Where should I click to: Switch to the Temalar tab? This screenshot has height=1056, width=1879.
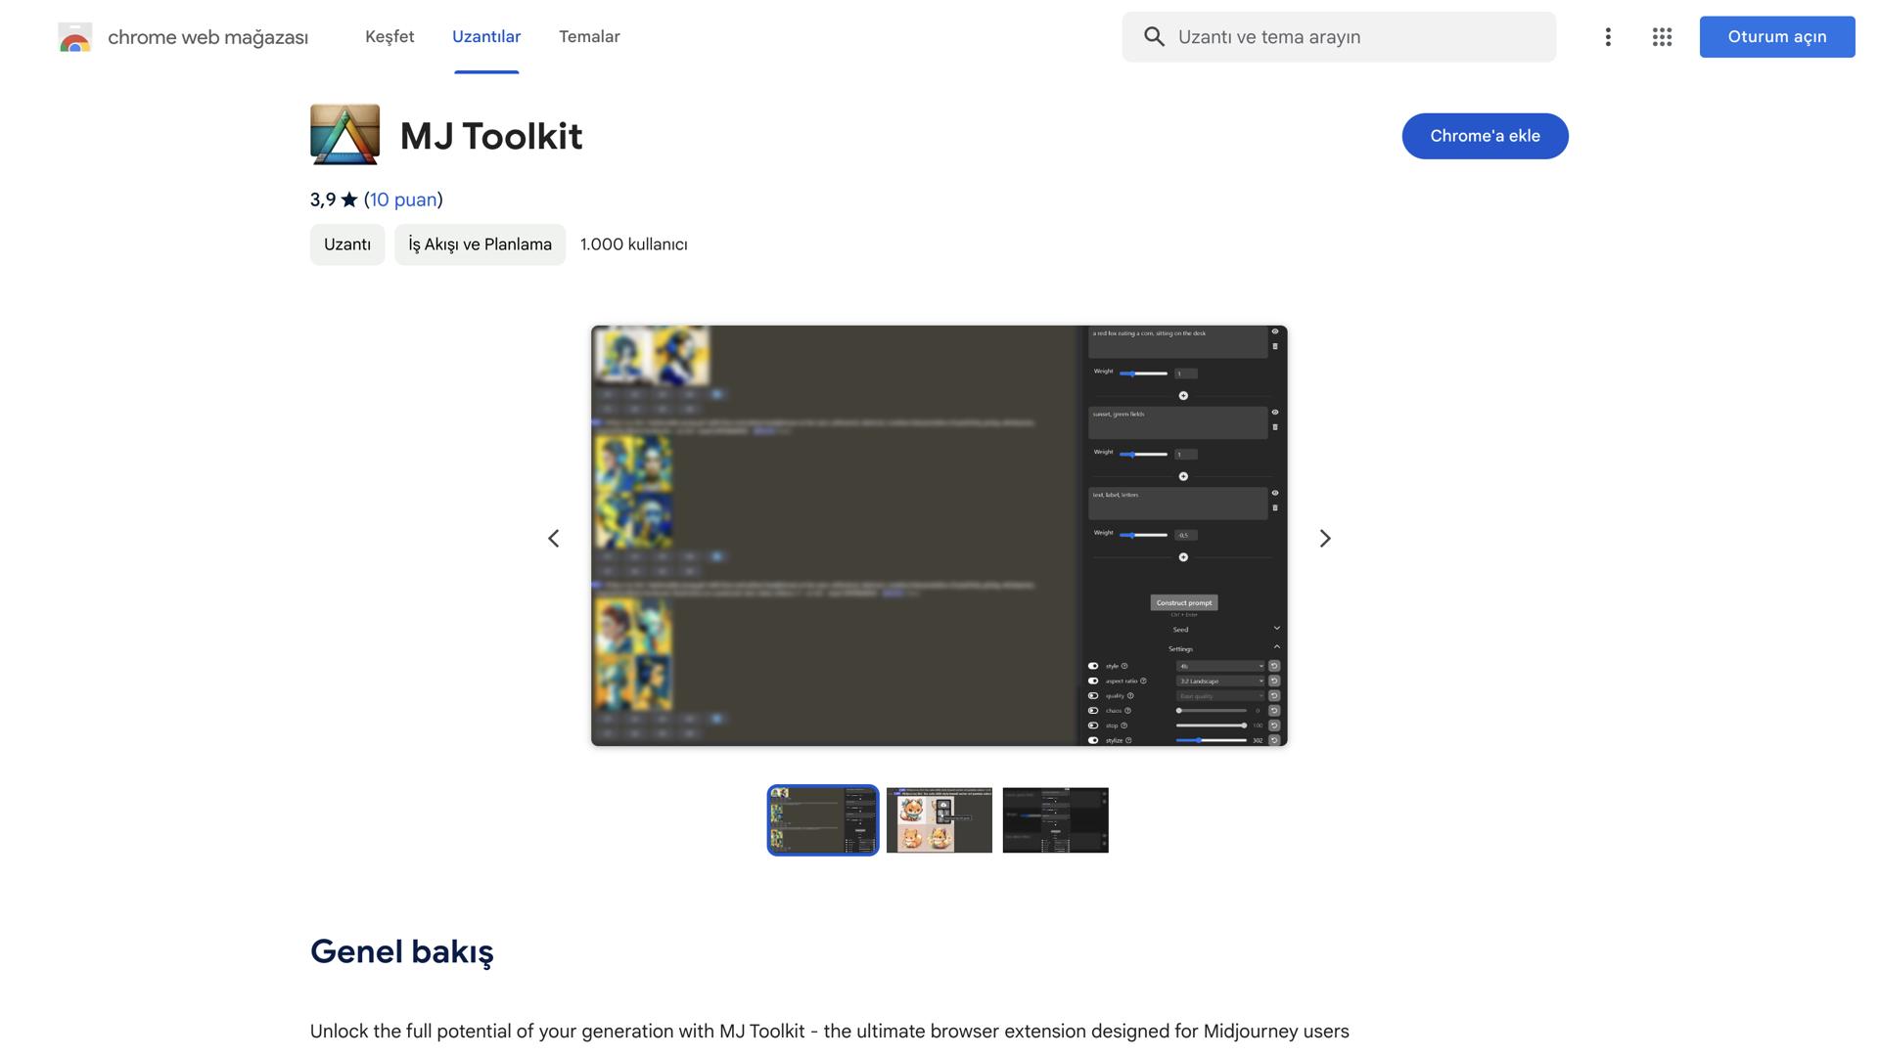589,36
